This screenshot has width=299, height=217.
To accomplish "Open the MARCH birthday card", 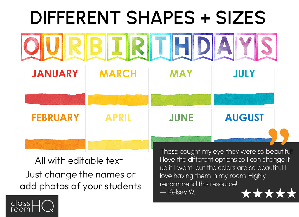I will [118, 86].
